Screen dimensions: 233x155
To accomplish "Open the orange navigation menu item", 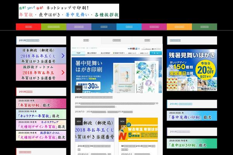I will pyautogui.click(x=179, y=27).
